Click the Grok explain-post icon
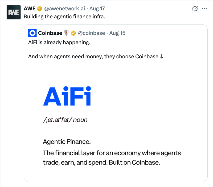The width and height of the screenshot is (213, 187). point(195,9)
